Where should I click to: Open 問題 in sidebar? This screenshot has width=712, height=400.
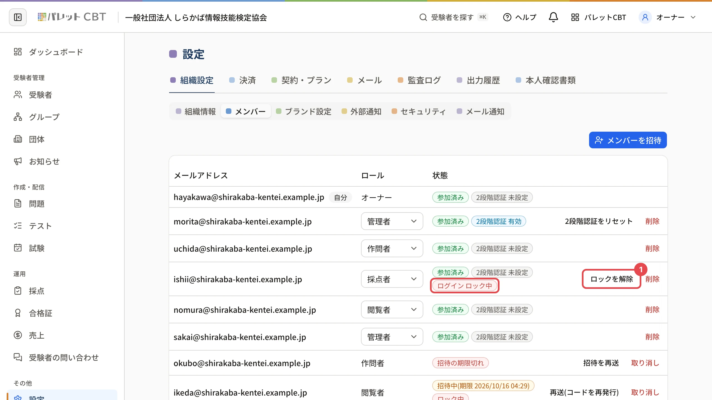29,204
